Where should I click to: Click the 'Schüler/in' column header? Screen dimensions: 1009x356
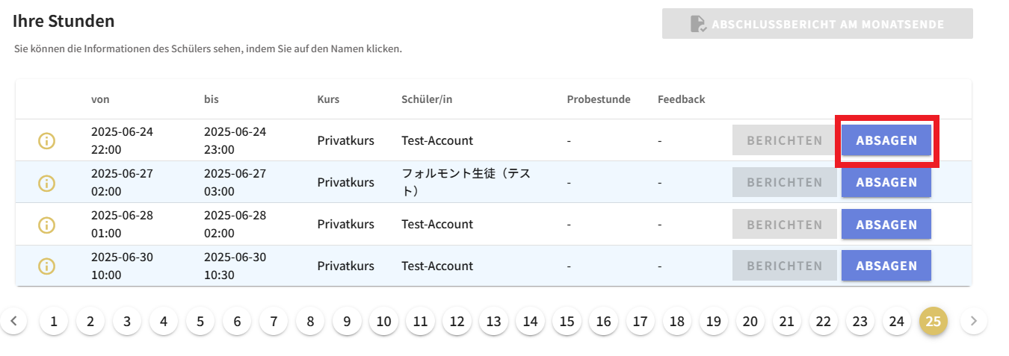pos(427,99)
